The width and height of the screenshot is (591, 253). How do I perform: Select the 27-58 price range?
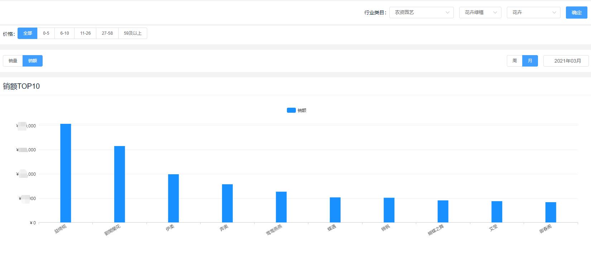coord(107,33)
